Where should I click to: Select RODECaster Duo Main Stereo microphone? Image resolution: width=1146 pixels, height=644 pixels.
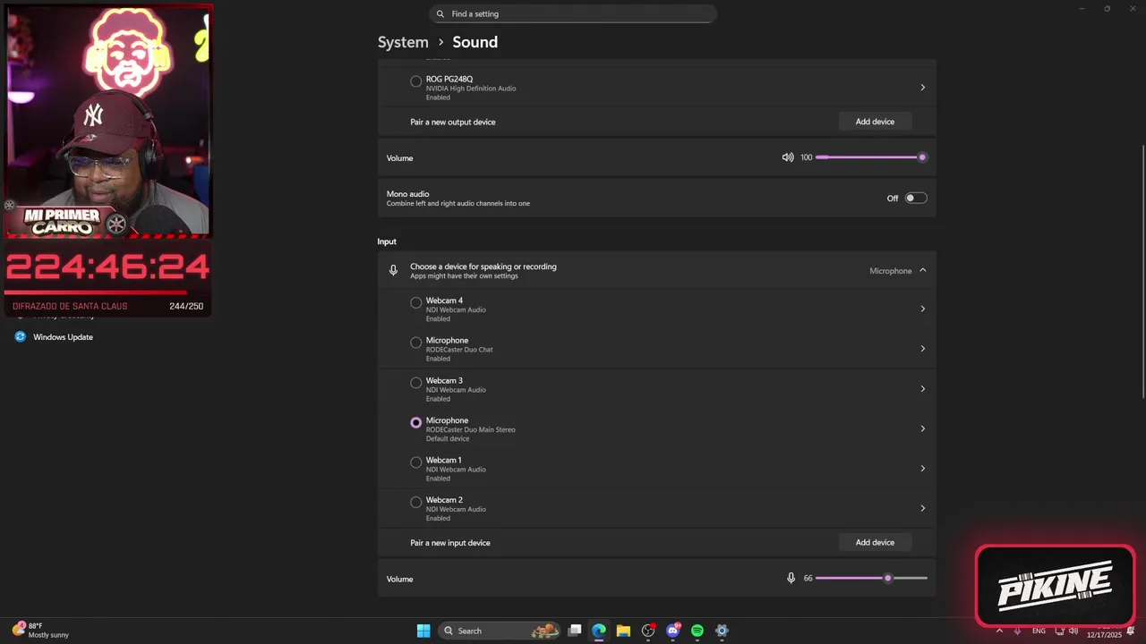coord(415,423)
